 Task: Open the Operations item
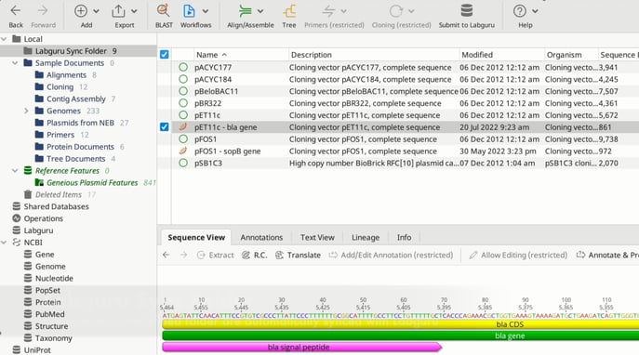(x=43, y=218)
